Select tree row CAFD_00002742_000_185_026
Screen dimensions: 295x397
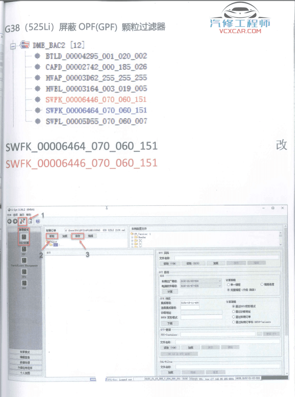tap(96, 67)
